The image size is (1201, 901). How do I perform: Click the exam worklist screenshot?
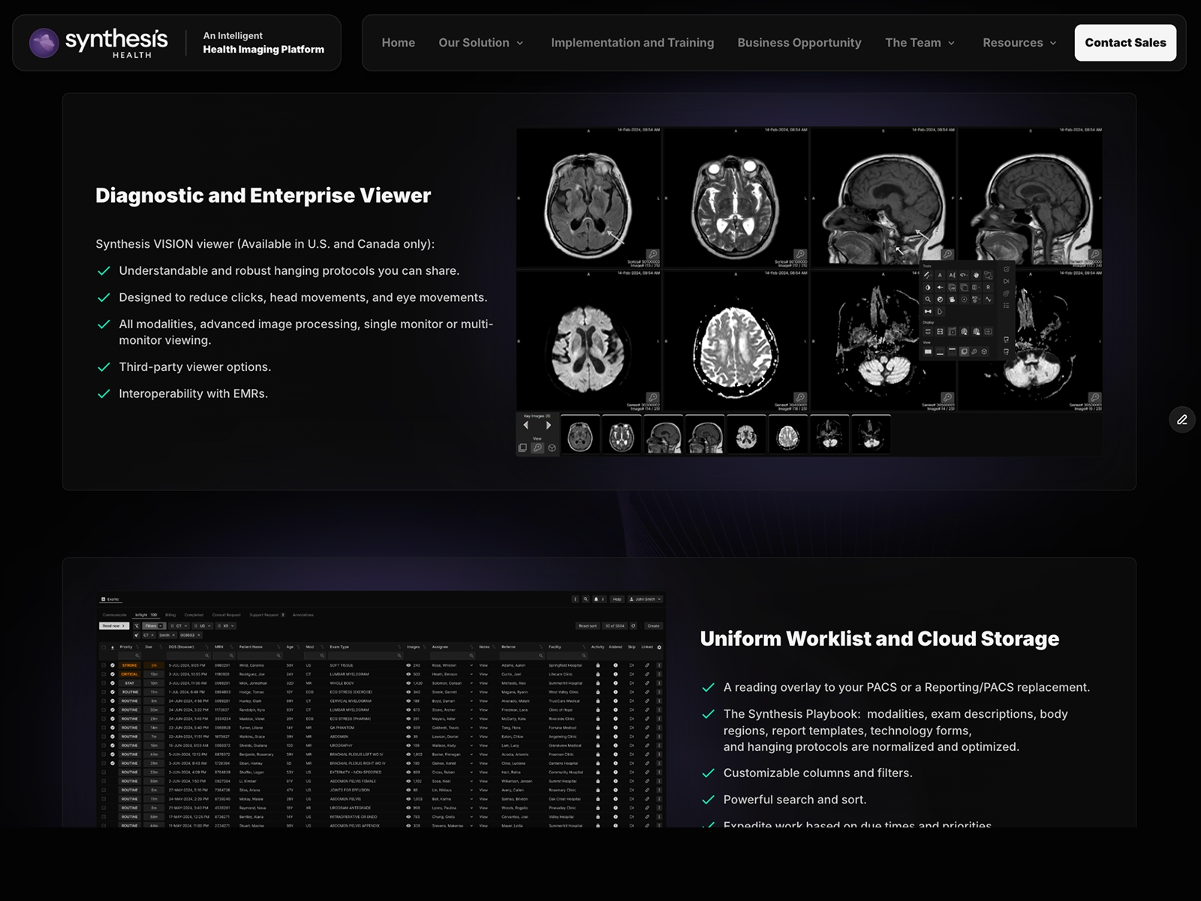pos(382,710)
